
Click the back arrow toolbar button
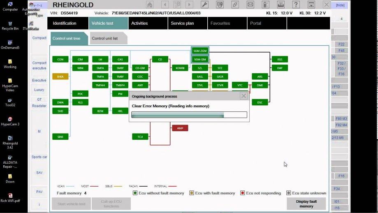pos(165,5)
